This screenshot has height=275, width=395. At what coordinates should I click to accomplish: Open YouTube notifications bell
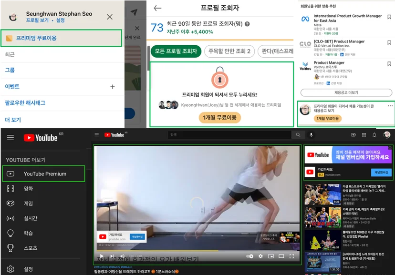tap(374, 135)
